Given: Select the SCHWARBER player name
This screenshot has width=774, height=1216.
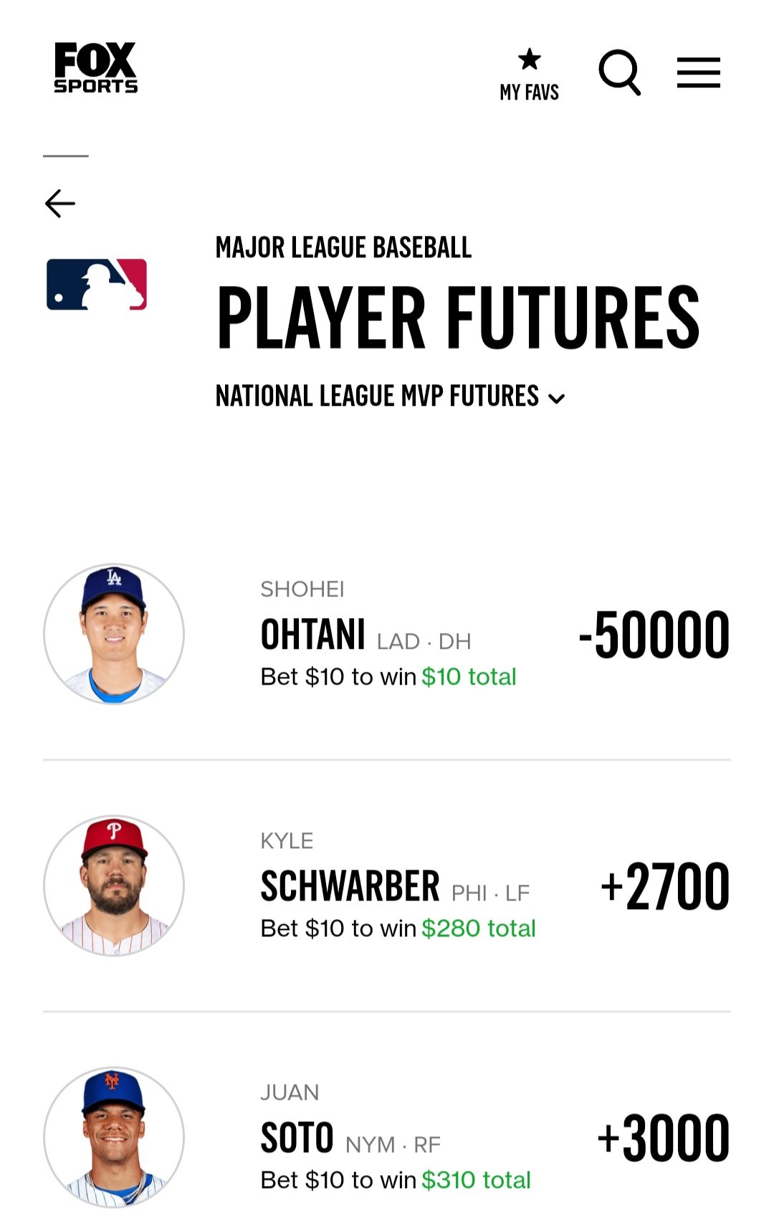Looking at the screenshot, I should [x=350, y=886].
